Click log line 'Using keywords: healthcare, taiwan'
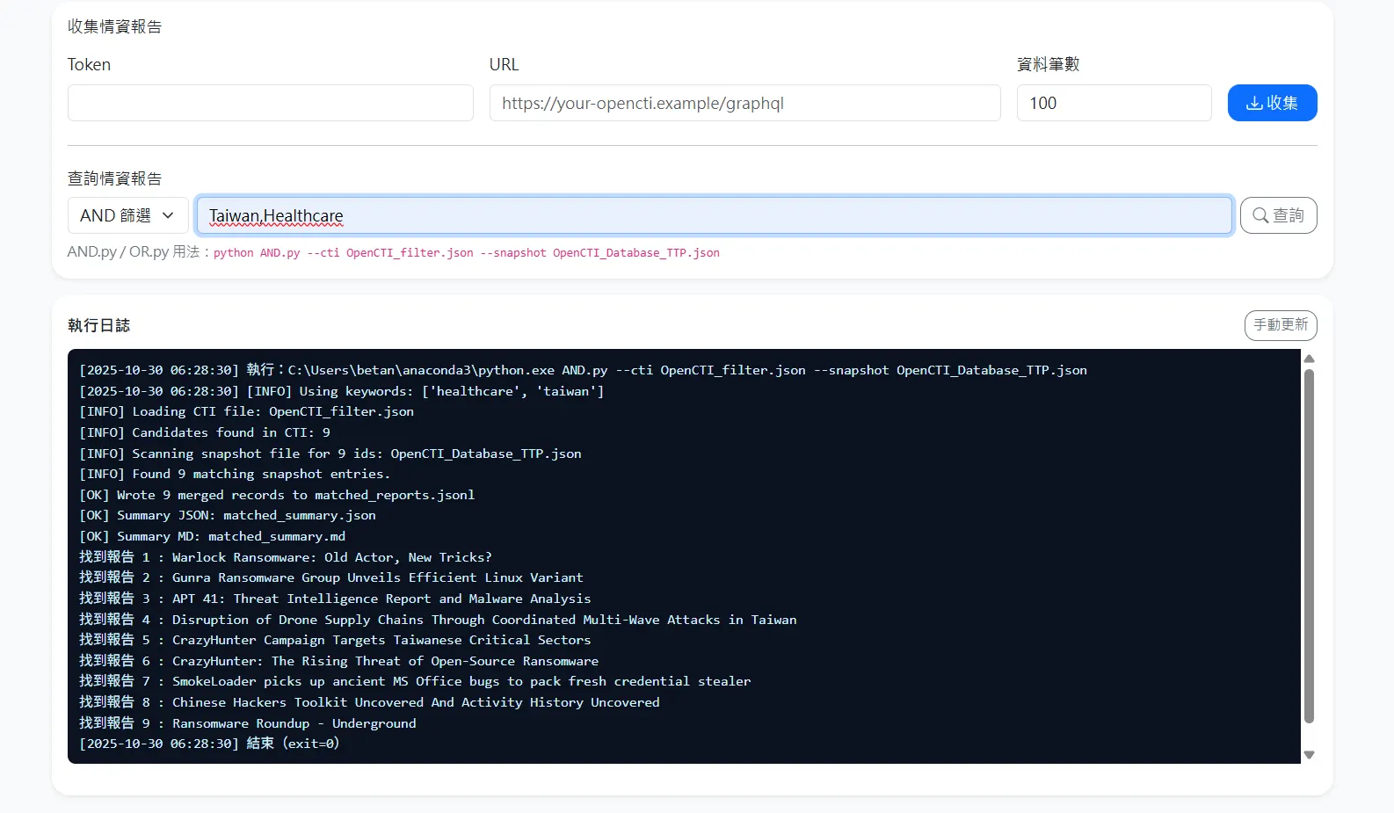The image size is (1394, 813). pos(342,391)
